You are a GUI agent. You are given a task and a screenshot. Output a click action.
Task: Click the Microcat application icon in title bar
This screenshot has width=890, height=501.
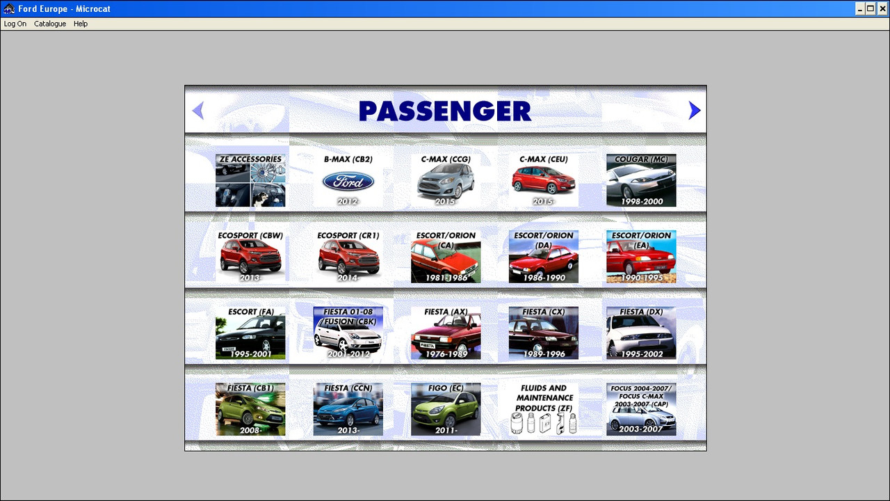[9, 9]
